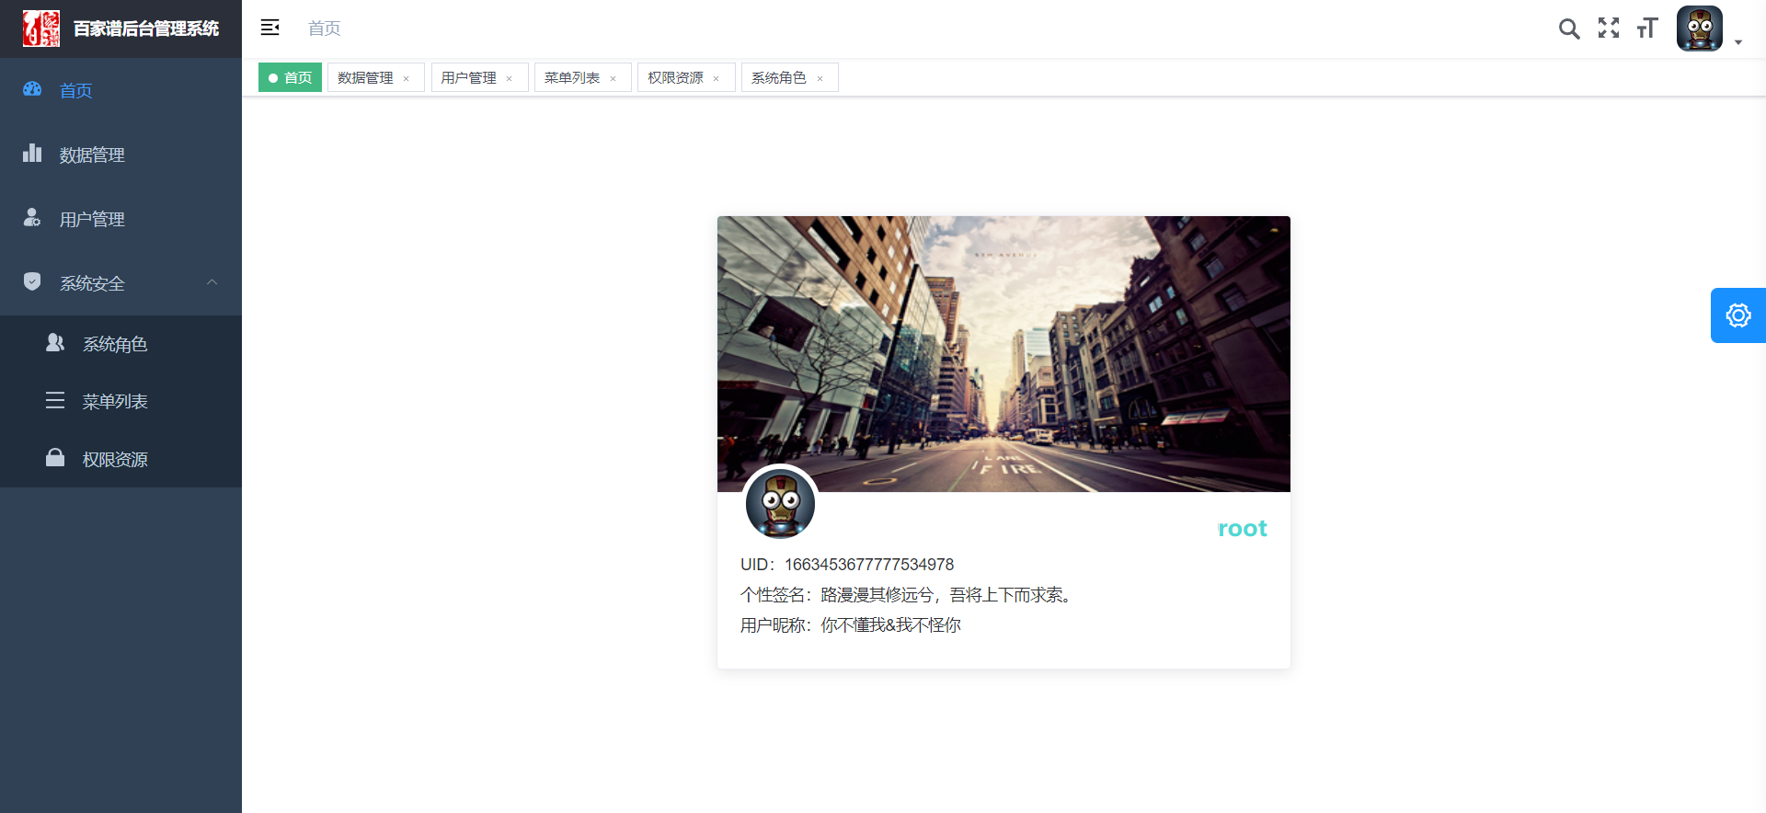The image size is (1766, 813).
Task: Click the city street banner image
Action: click(1003, 353)
